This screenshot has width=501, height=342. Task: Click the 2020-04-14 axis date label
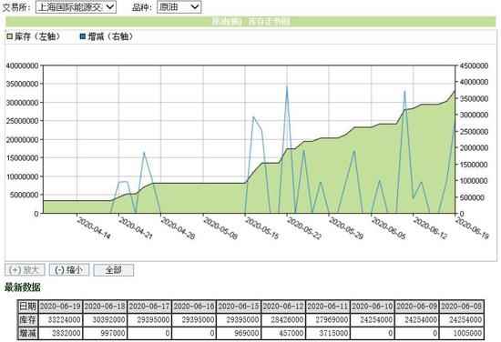pos(94,228)
